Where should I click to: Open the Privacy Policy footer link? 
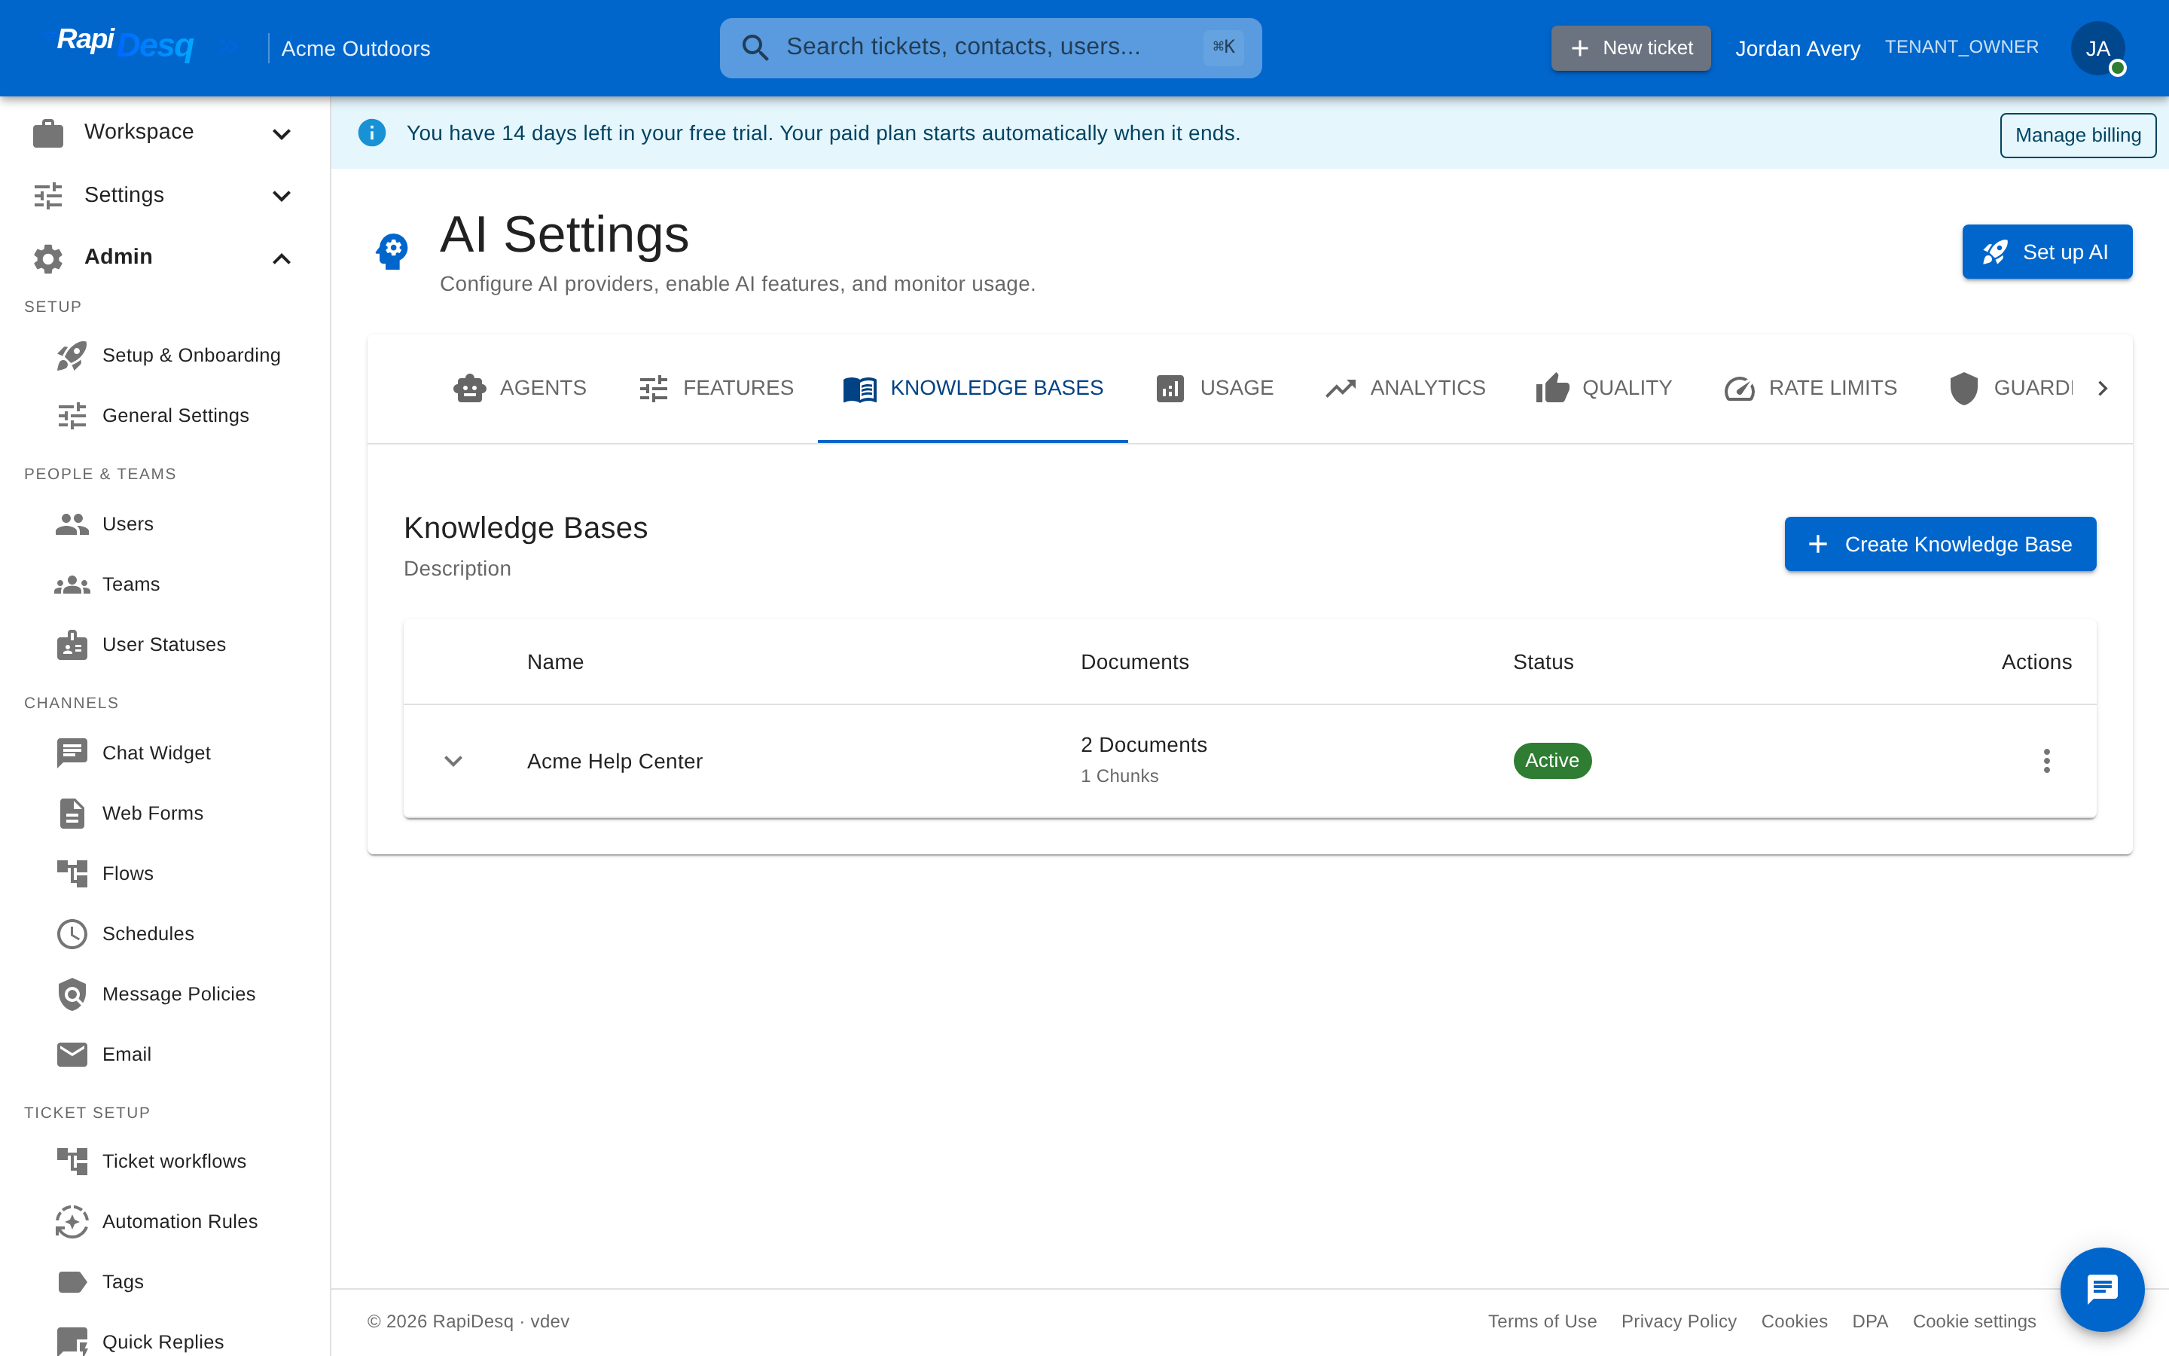[x=1678, y=1321]
